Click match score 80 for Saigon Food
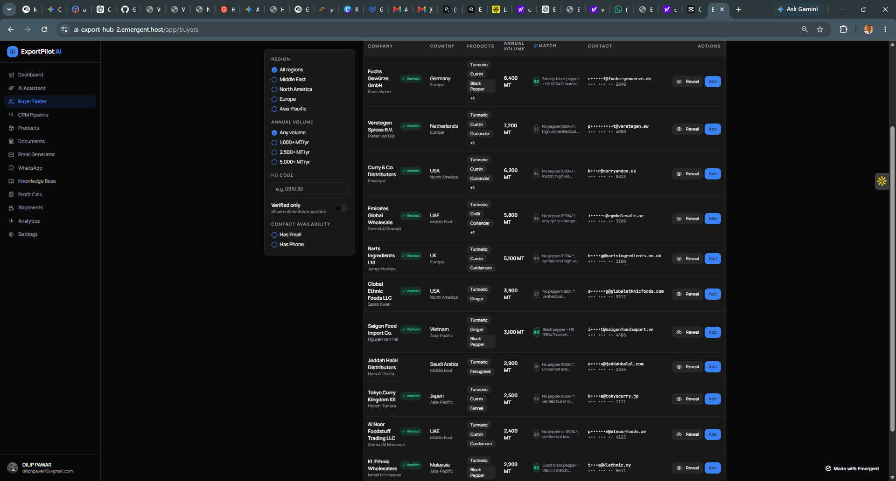The image size is (896, 481). coord(536,332)
